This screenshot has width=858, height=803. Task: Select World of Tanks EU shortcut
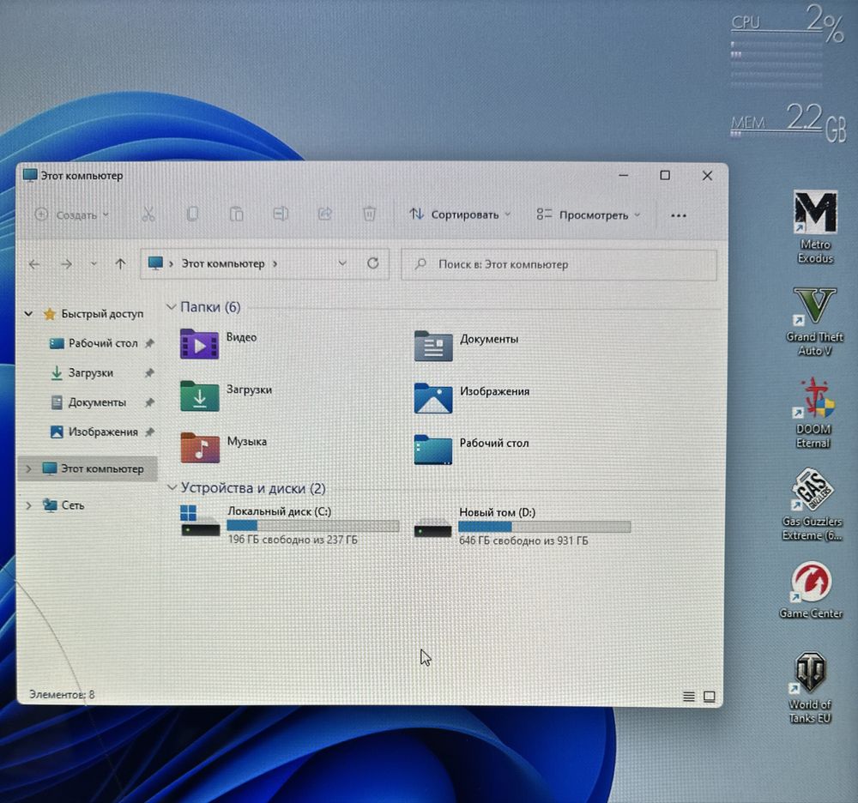[810, 688]
